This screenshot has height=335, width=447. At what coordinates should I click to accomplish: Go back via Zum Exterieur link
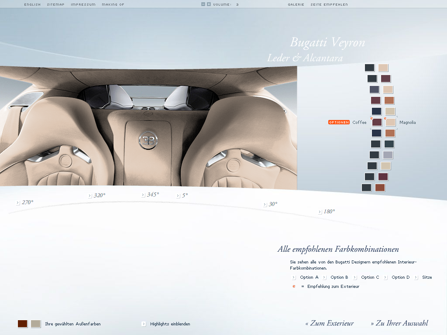330,323
